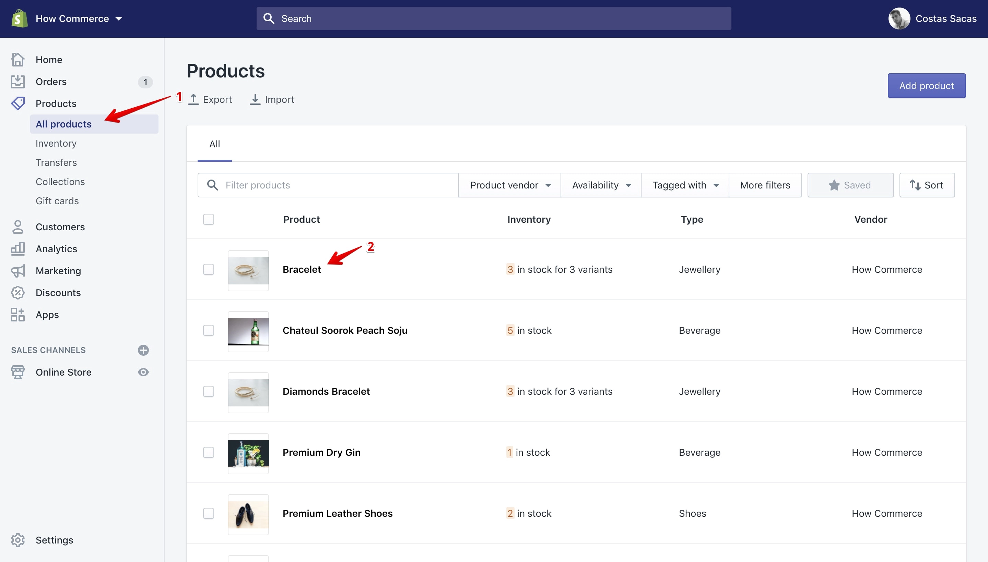
Task: Check the Chateul Soorok Peach Soju checkbox
Action: (x=209, y=330)
